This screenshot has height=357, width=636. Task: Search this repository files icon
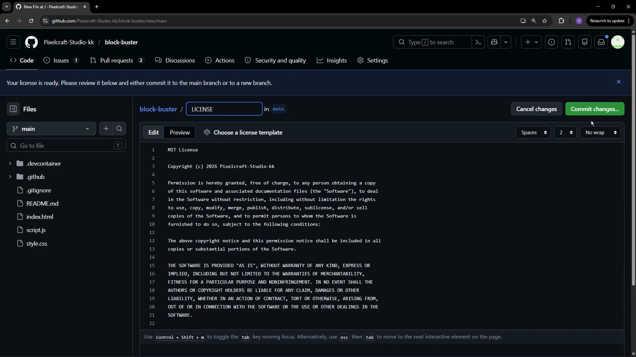tap(119, 129)
